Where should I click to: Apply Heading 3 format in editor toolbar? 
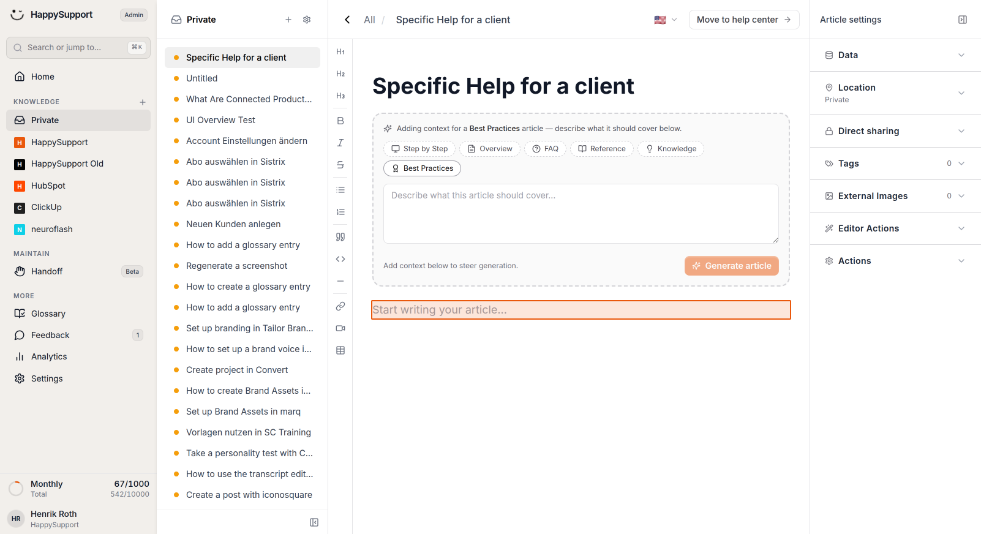(340, 96)
